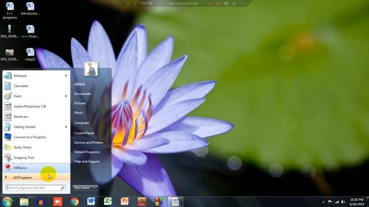Open Music from Start menu
This screenshot has height=207, width=369.
click(x=78, y=113)
